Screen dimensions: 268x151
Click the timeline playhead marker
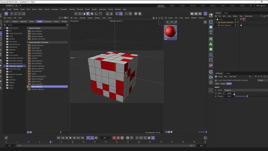50,142
